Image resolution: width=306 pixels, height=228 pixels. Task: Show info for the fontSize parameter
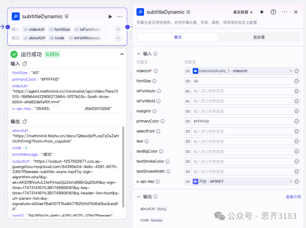(154, 81)
